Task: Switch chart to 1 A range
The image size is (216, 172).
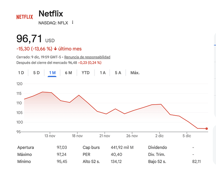Action: click(102, 73)
